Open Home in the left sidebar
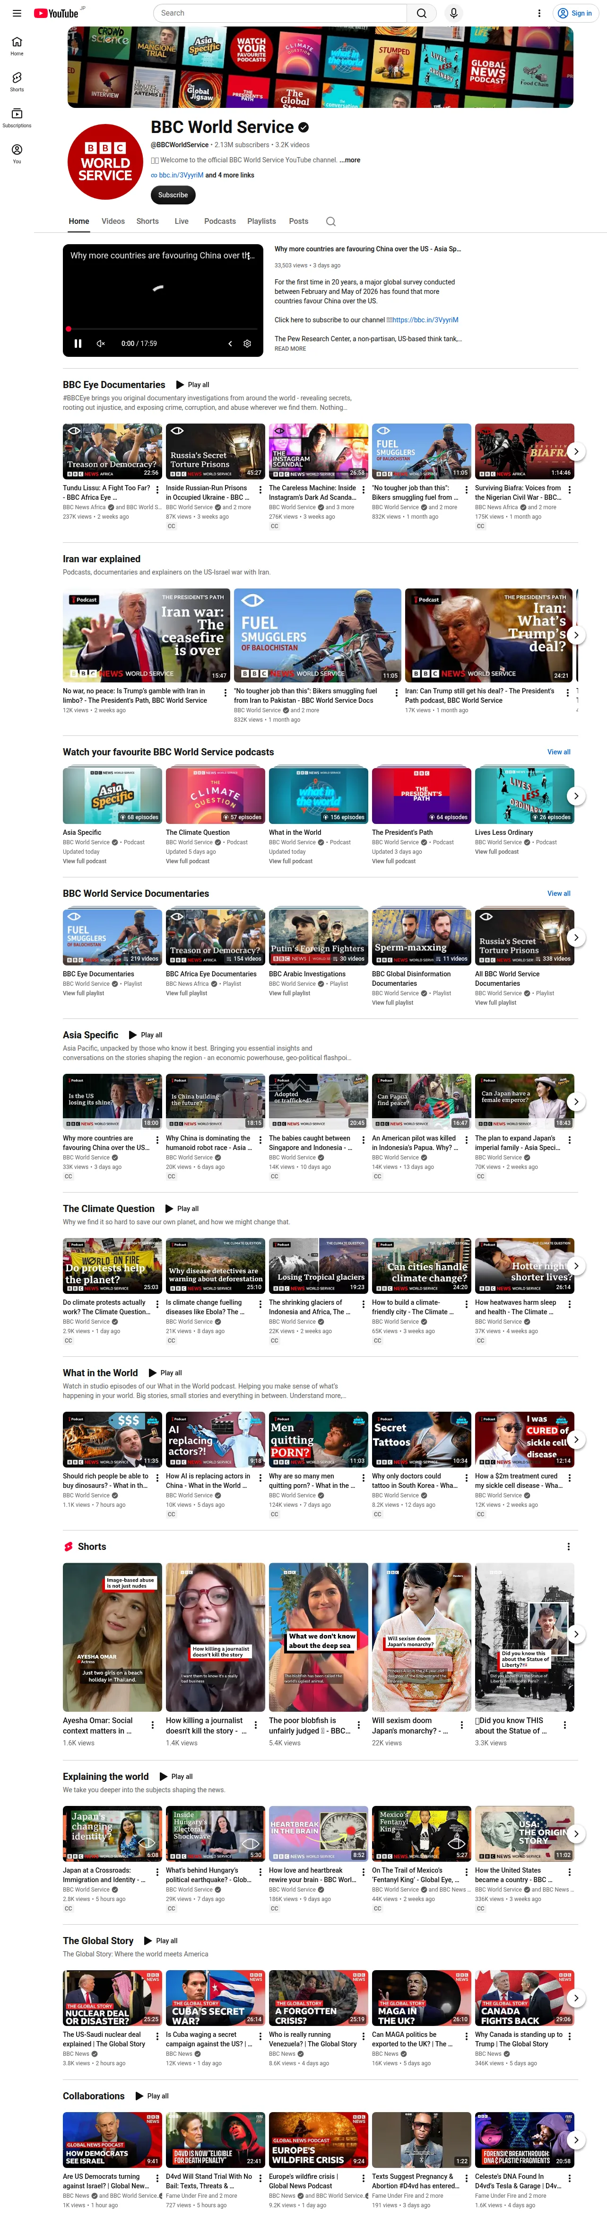Screen dimensions: 607x2238 click(17, 46)
